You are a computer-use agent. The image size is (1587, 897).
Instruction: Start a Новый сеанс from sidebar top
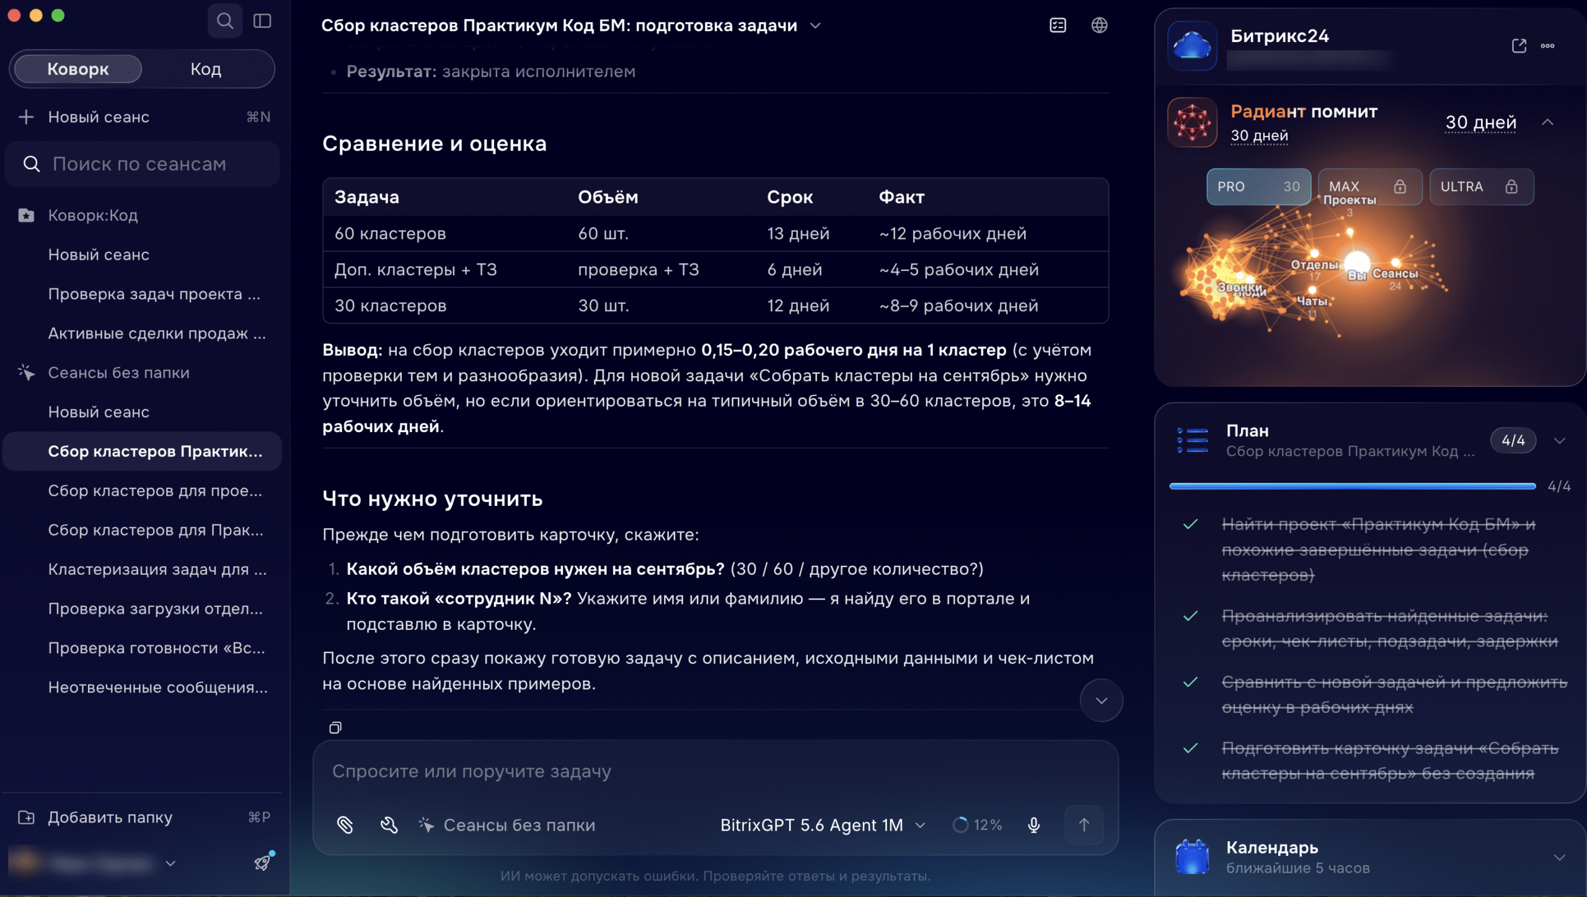click(x=142, y=117)
